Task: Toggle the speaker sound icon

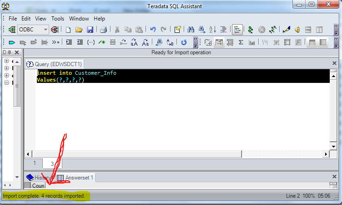Action: (297, 30)
